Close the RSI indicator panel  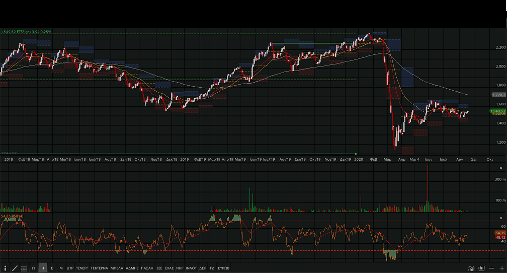500,218
